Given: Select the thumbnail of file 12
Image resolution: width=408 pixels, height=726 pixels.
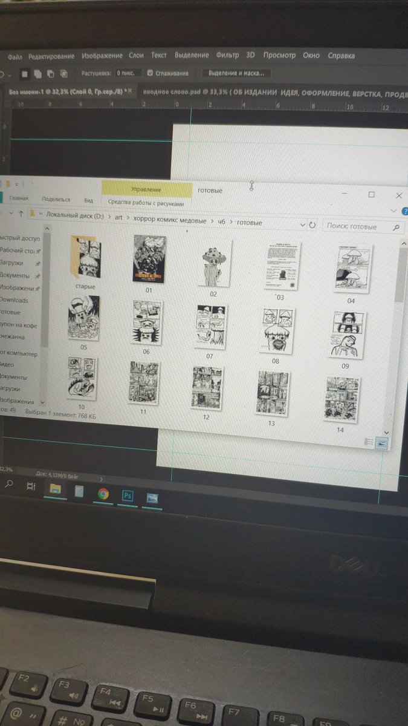Looking at the screenshot, I should click(x=207, y=388).
